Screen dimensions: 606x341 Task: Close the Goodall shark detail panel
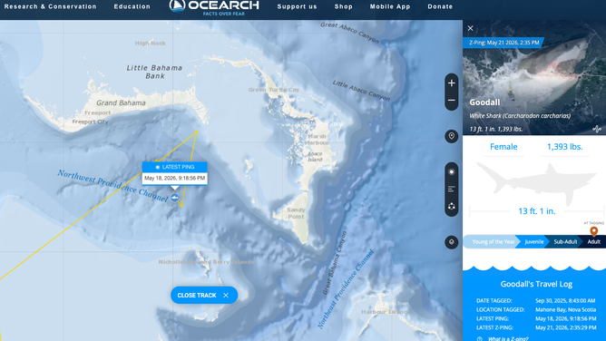click(x=470, y=28)
